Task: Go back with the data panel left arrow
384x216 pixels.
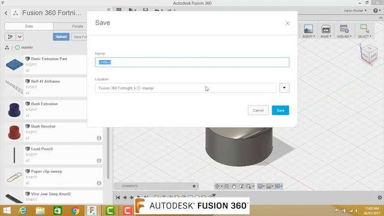Action: click(x=6, y=13)
